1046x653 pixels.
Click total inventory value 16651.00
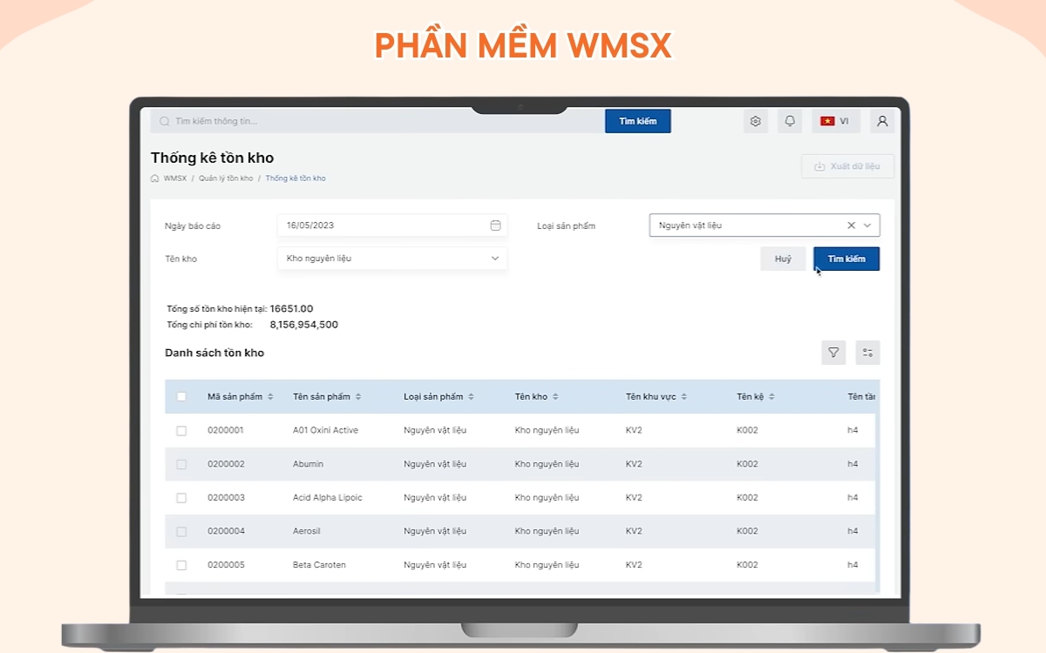(x=291, y=308)
